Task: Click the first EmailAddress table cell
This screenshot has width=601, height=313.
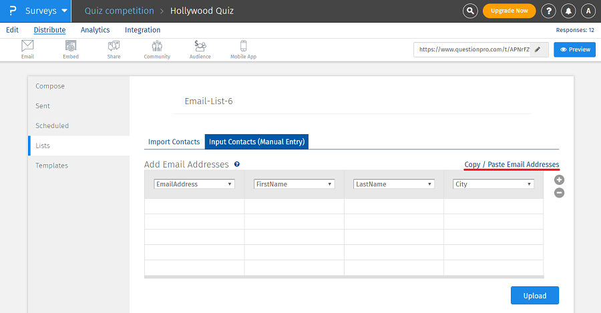Action: (x=194, y=206)
